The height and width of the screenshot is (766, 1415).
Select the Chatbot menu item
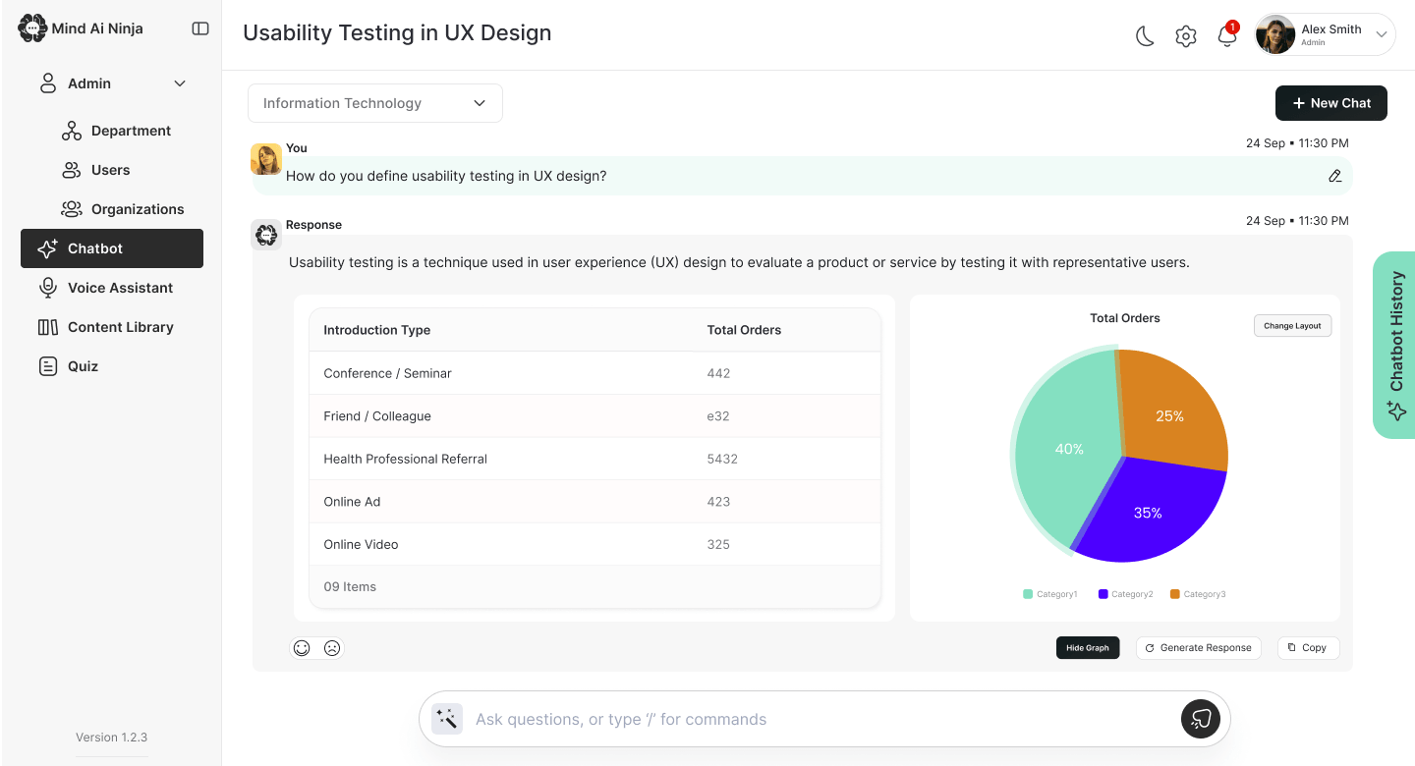pos(112,248)
